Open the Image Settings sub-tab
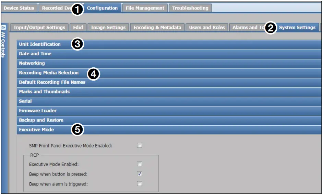 pyautogui.click(x=108, y=27)
